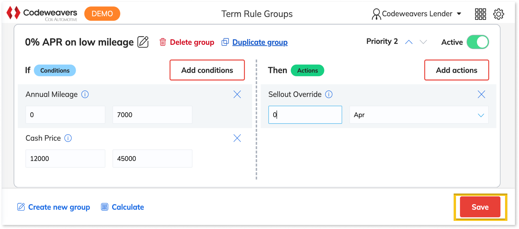Click the Add actions button
Image resolution: width=519 pixels, height=229 pixels.
[457, 70]
